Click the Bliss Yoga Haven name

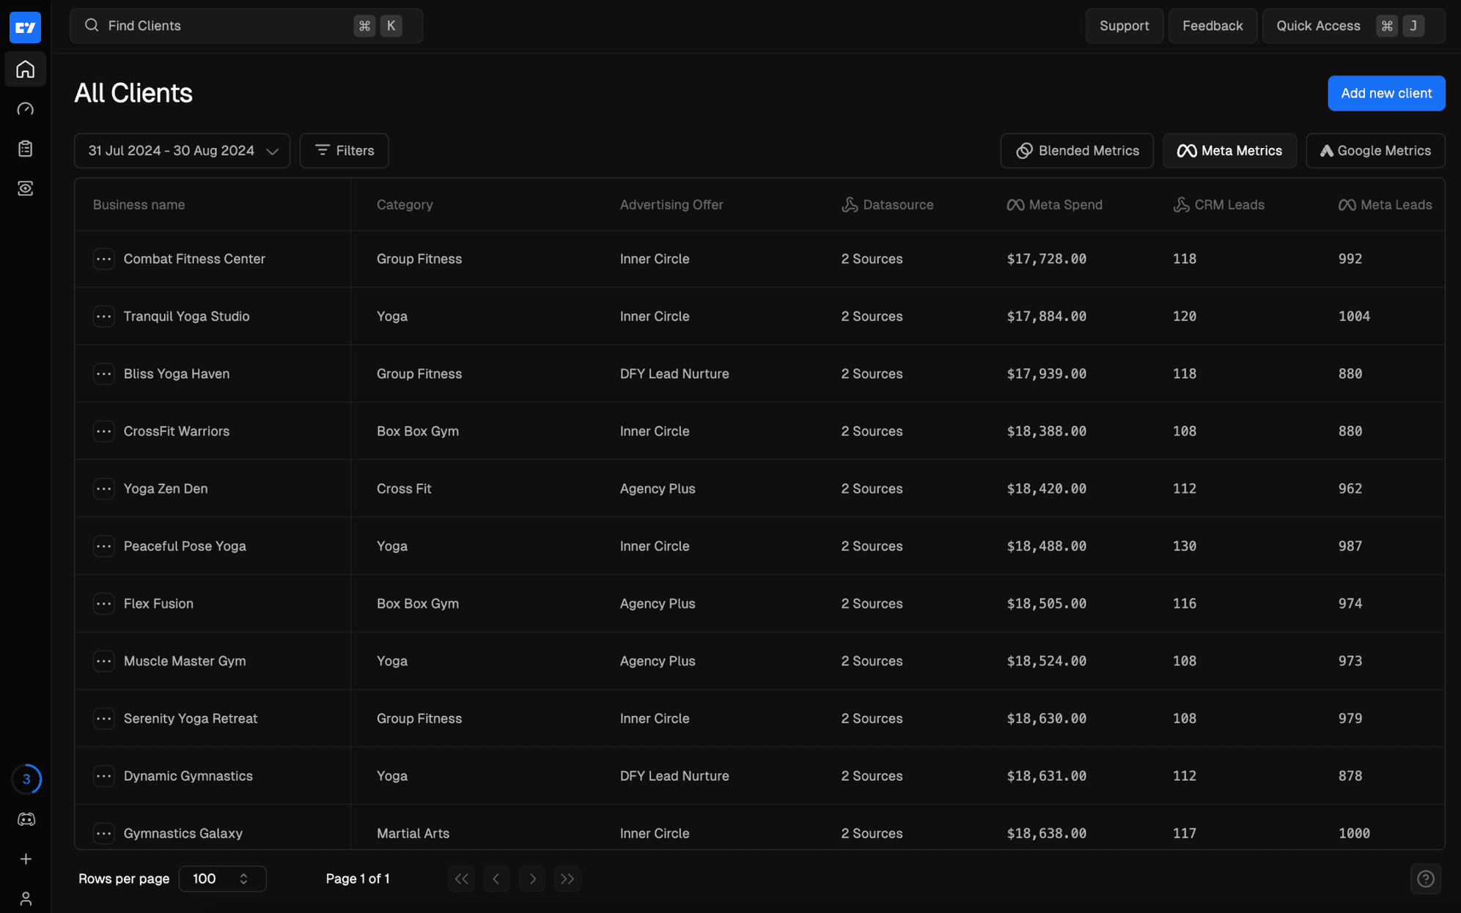(177, 374)
